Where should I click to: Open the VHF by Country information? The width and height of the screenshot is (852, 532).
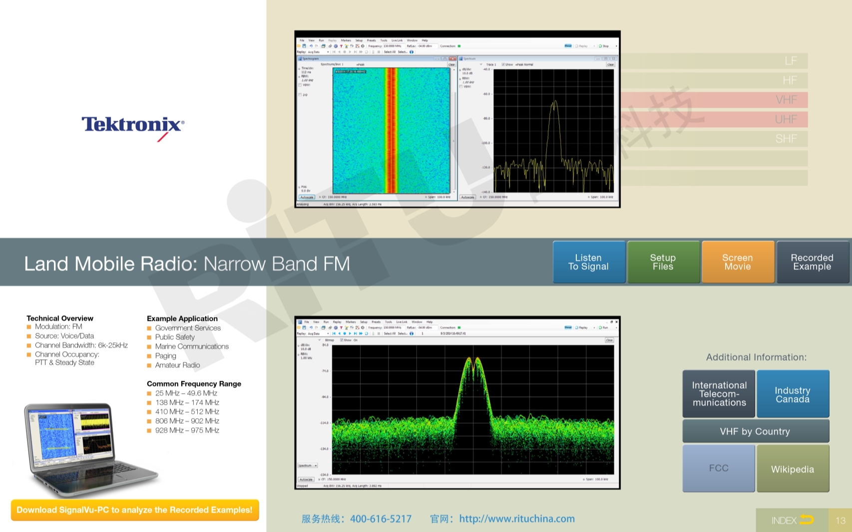click(755, 431)
